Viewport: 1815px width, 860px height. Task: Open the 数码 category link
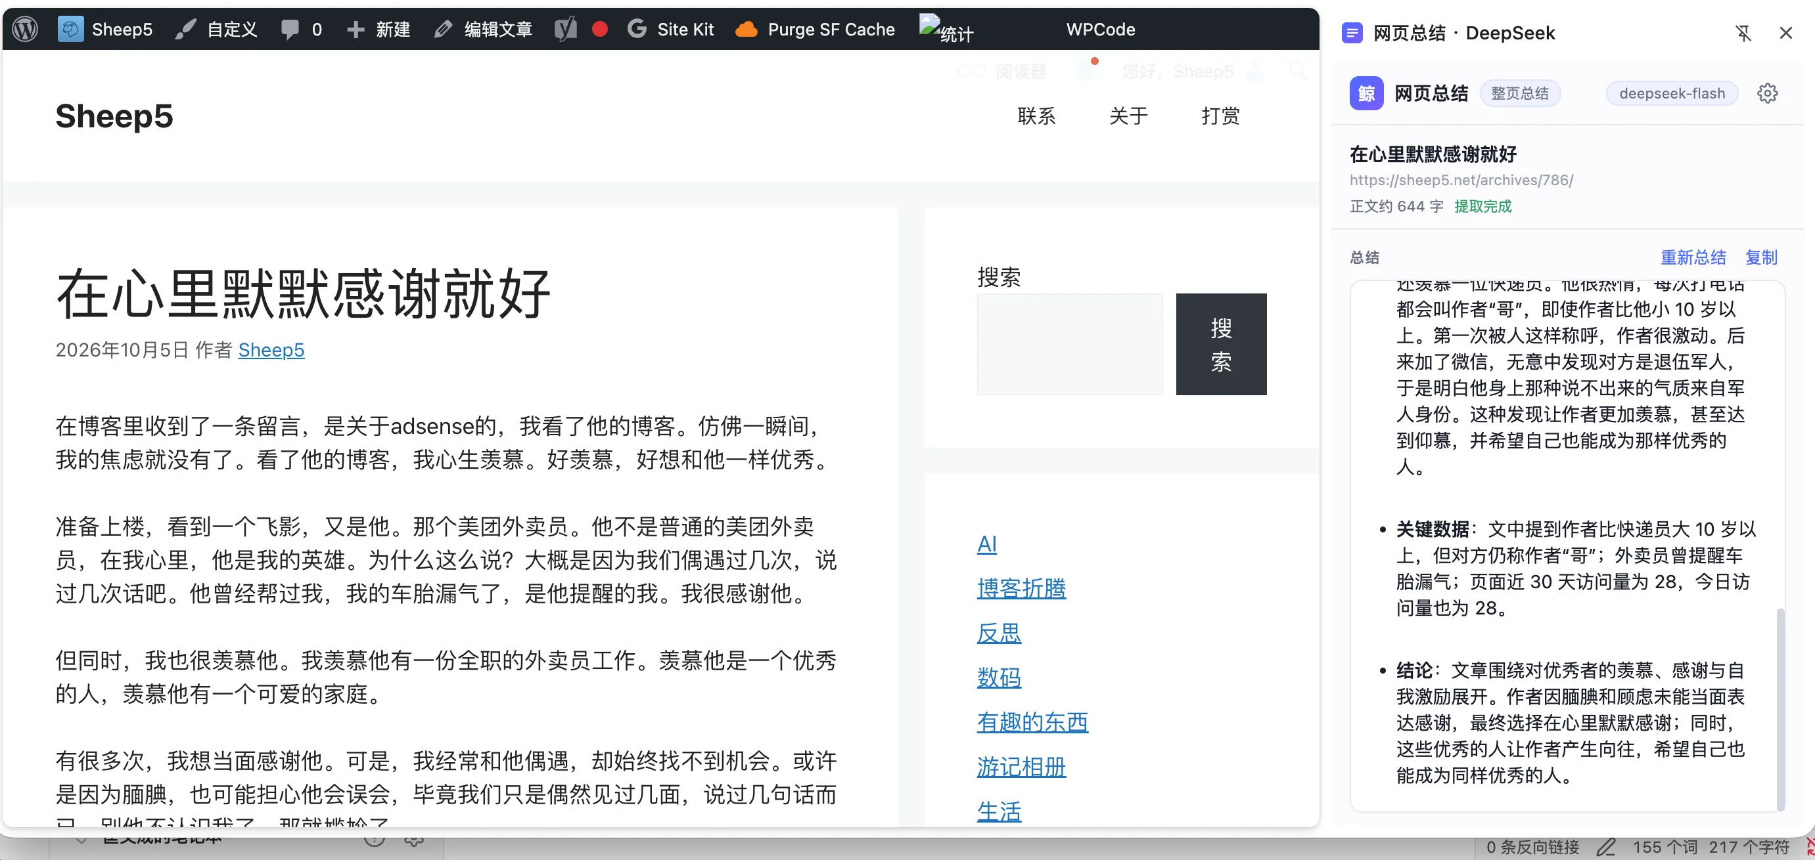(x=999, y=677)
